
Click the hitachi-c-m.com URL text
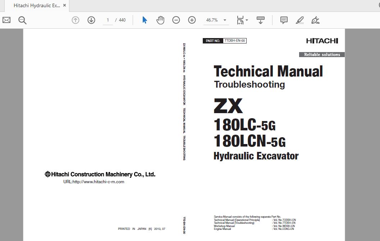tap(94, 182)
